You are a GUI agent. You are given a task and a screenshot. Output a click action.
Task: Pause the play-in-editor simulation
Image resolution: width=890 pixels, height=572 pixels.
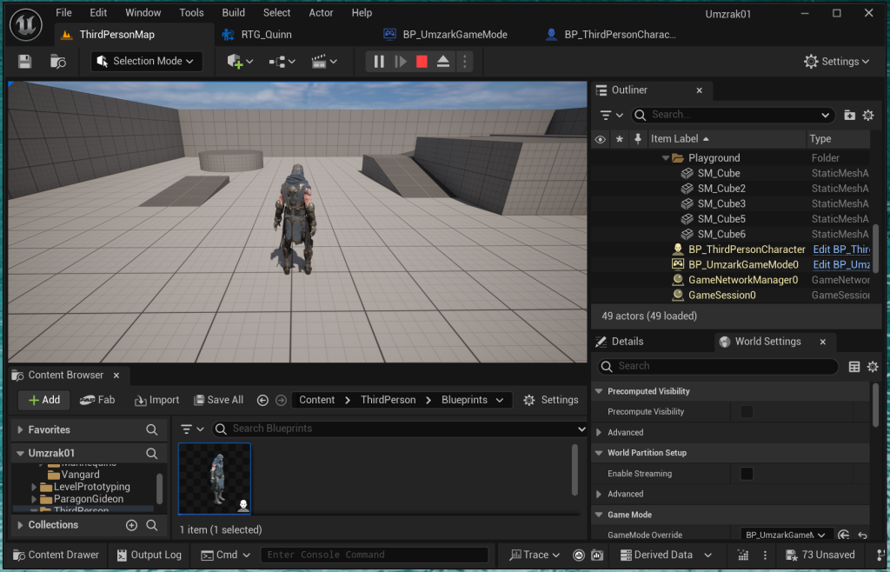point(379,61)
